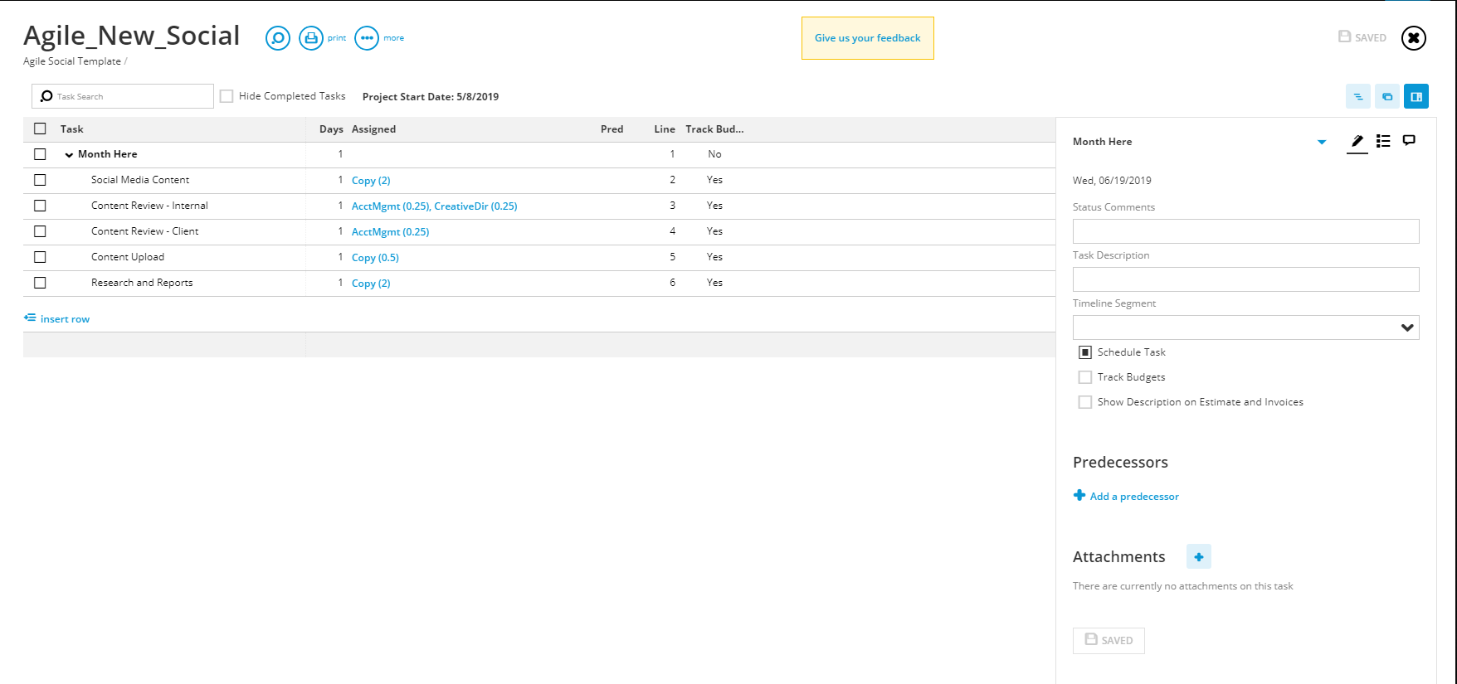The height and width of the screenshot is (684, 1457).
Task: Click the SAVED button at panel bottom
Action: [1109, 641]
